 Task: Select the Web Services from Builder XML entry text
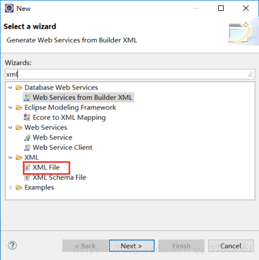tap(83, 98)
